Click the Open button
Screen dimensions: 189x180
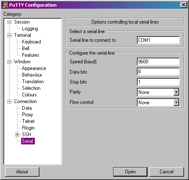(130, 172)
